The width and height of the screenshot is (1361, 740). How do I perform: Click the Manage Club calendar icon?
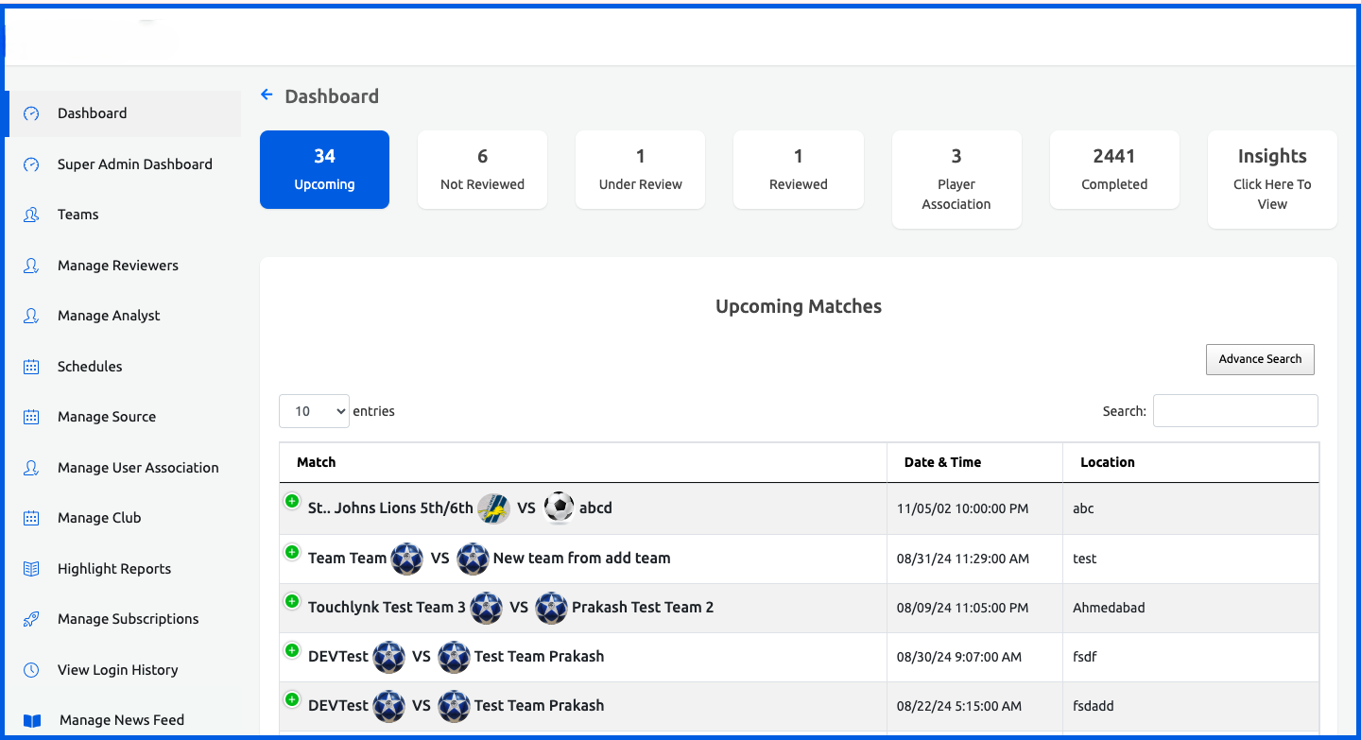(31, 518)
